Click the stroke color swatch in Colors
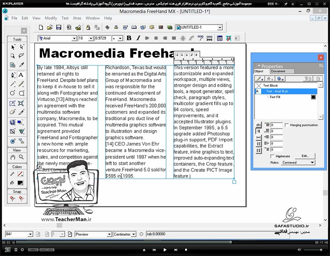This screenshot has width=330, height=256. point(20,174)
